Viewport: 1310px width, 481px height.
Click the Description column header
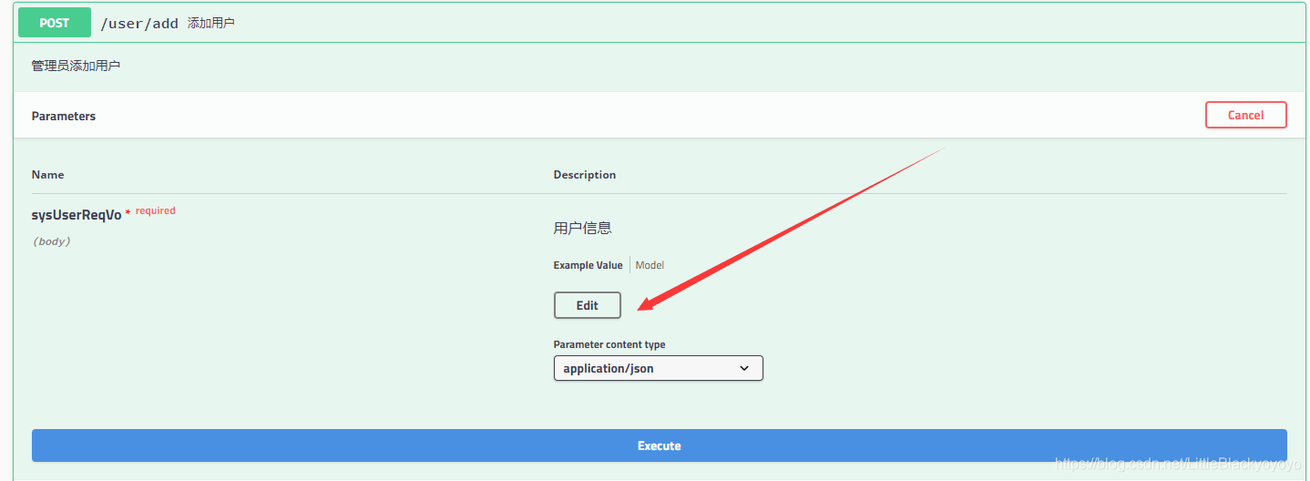coord(584,174)
